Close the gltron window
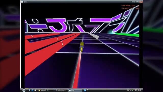Screen dimensions: 163x92 (x=141, y=2)
